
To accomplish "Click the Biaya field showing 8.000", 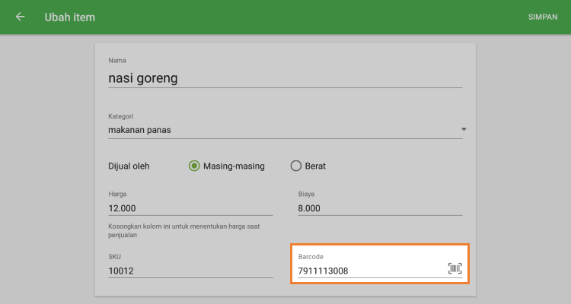I will click(381, 208).
